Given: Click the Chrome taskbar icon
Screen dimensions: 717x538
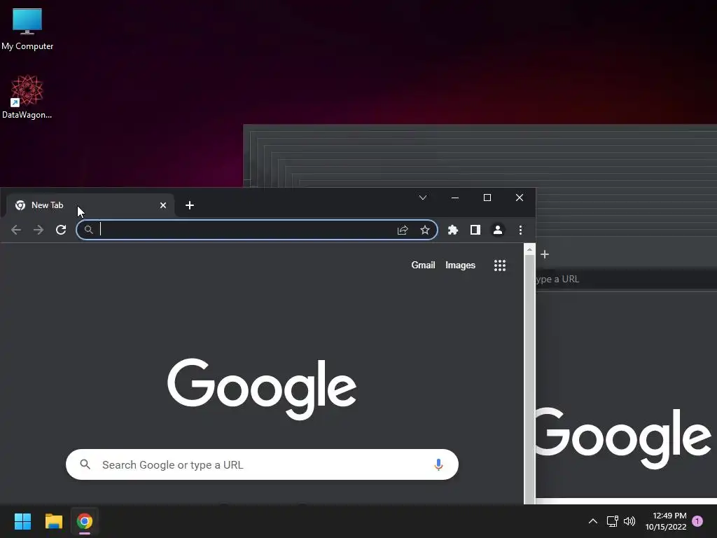Looking at the screenshot, I should click(85, 521).
